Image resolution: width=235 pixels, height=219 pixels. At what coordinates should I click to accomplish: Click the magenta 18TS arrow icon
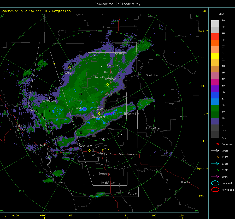click(x=215, y=177)
